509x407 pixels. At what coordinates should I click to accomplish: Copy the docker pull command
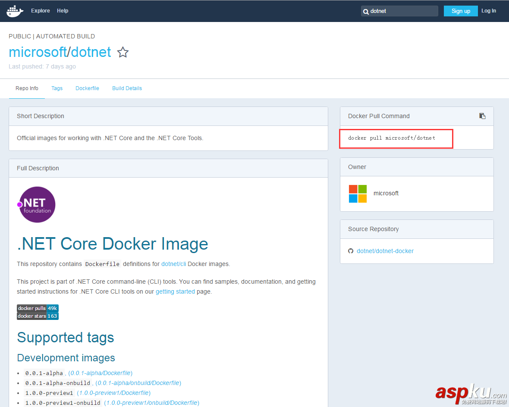(482, 116)
